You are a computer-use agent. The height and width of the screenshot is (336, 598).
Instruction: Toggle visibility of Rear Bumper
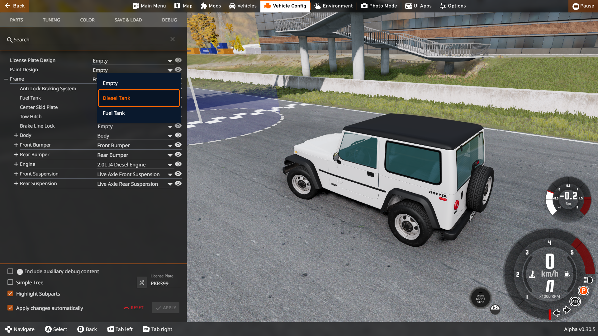pos(178,154)
